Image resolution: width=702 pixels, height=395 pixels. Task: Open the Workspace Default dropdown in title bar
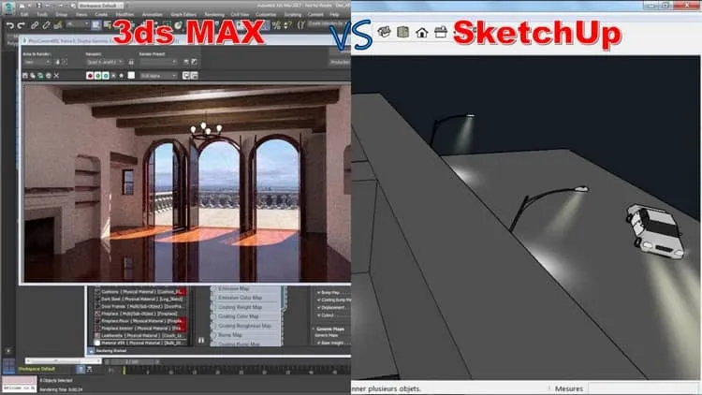coord(101,6)
